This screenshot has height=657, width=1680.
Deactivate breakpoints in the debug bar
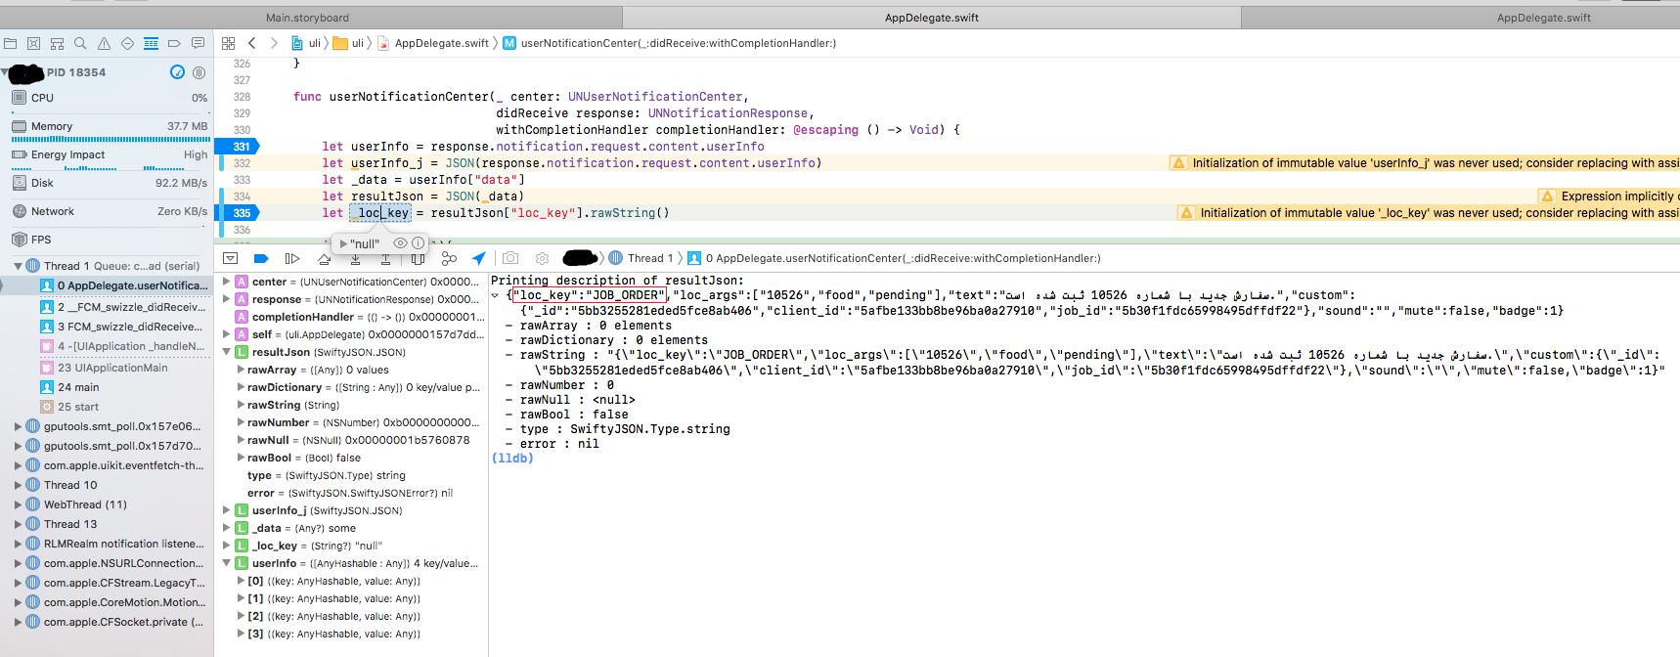pyautogui.click(x=261, y=258)
